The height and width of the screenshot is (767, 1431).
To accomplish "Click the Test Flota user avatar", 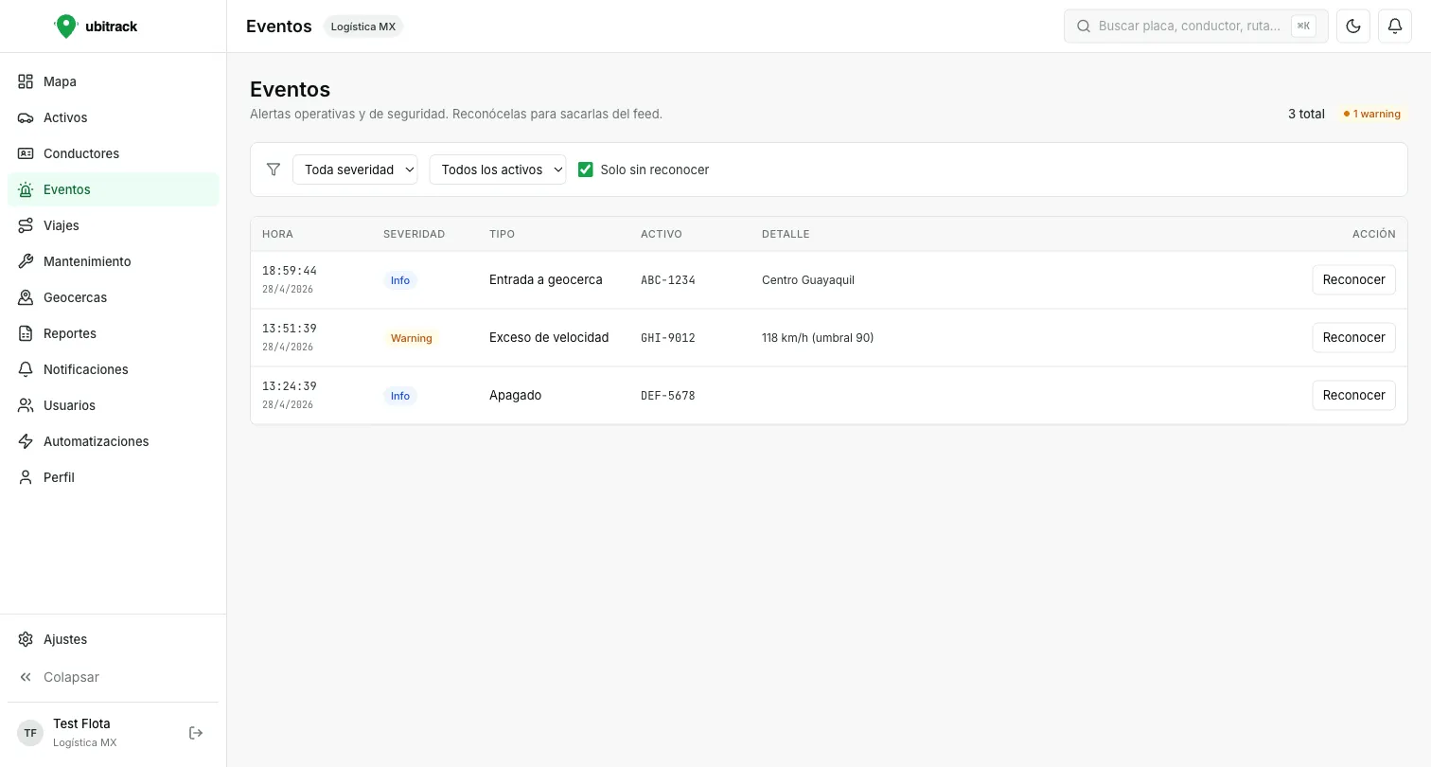I will tap(30, 733).
